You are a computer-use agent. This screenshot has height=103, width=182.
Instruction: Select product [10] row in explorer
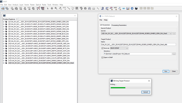[x=39, y=44]
